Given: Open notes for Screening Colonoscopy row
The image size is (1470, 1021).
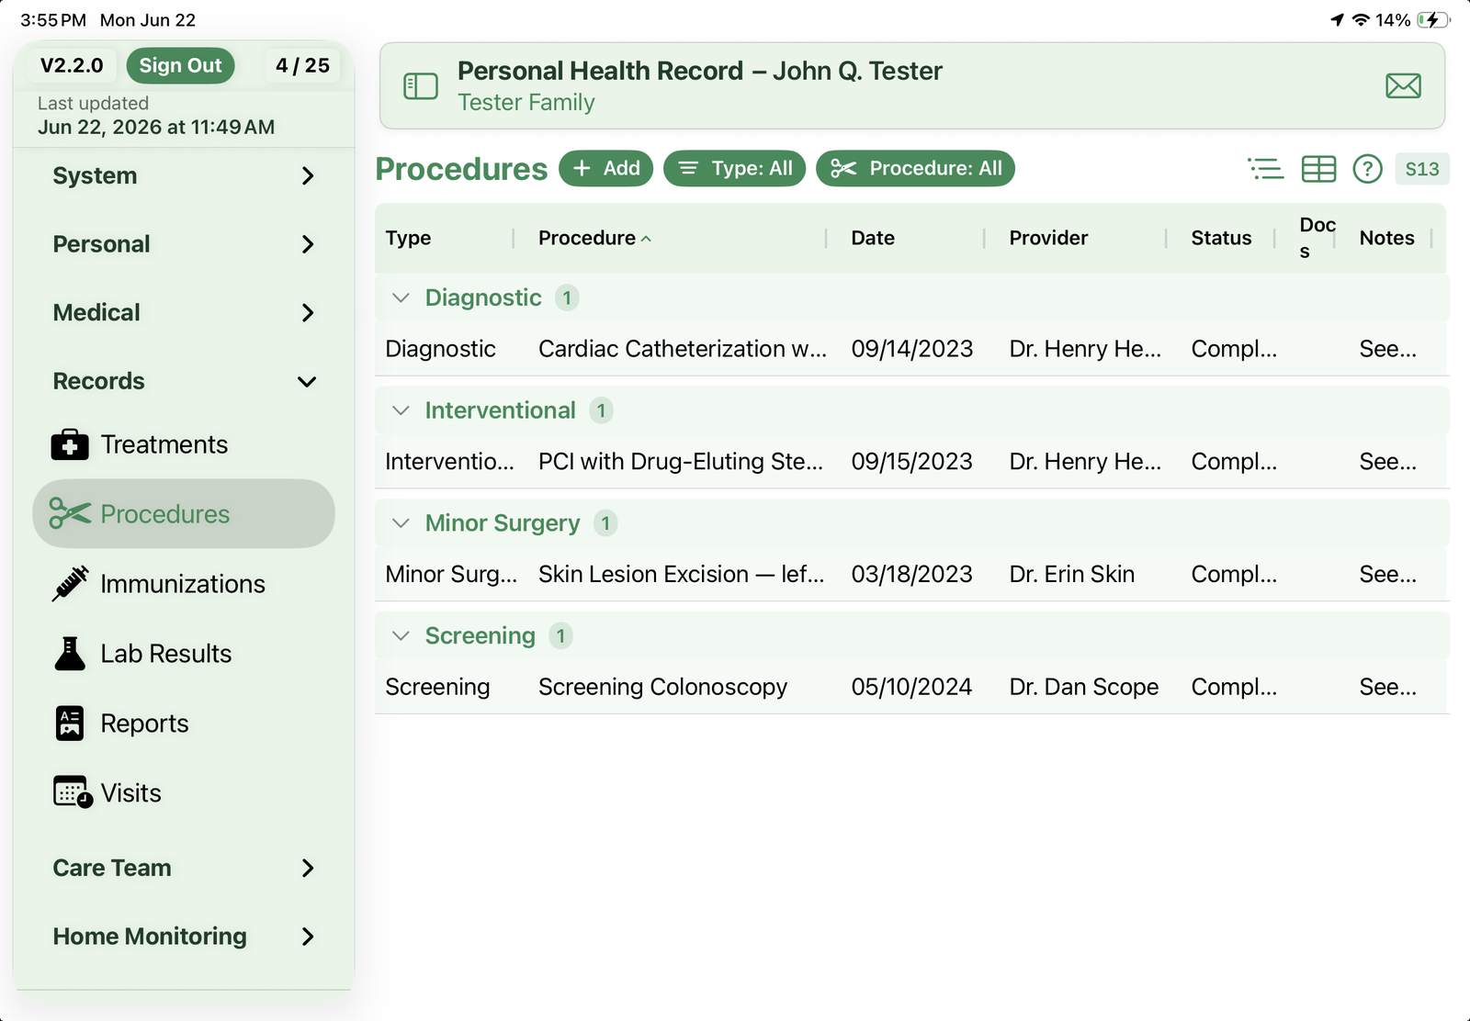Looking at the screenshot, I should click(1387, 687).
